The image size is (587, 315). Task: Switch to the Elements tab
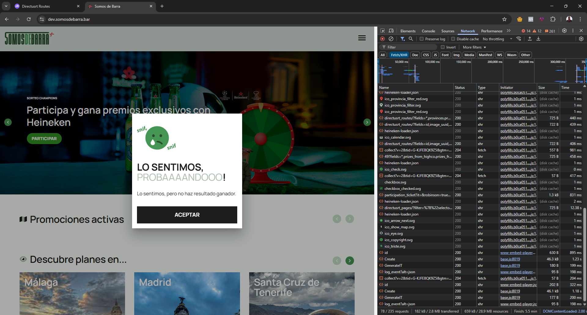[x=408, y=31]
